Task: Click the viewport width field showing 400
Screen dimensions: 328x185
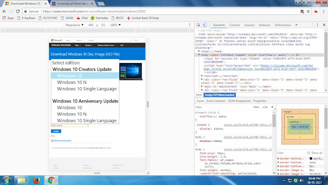Action: [x=91, y=25]
